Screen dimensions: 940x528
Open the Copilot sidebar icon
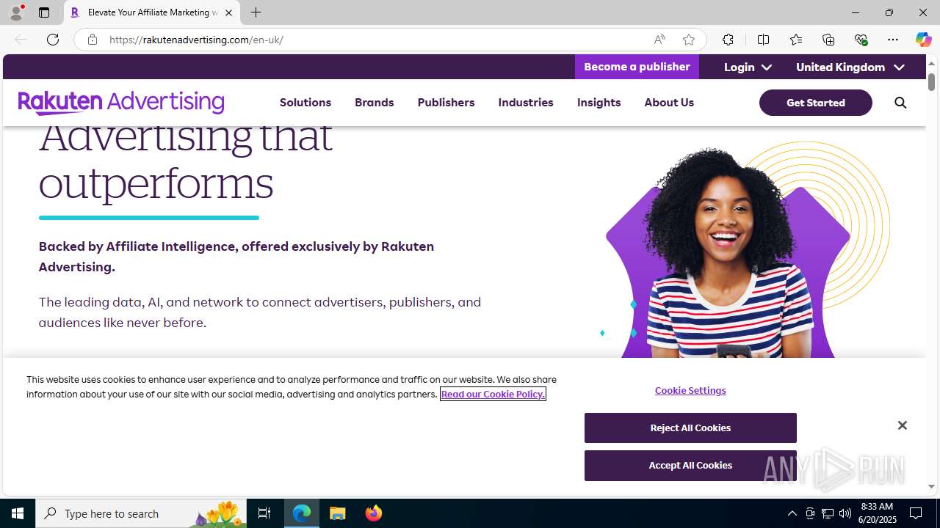[923, 40]
